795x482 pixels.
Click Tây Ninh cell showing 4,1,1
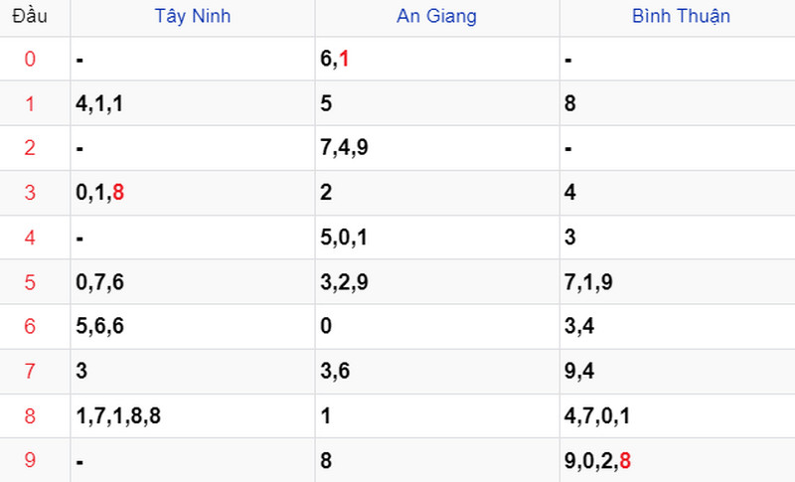(99, 103)
